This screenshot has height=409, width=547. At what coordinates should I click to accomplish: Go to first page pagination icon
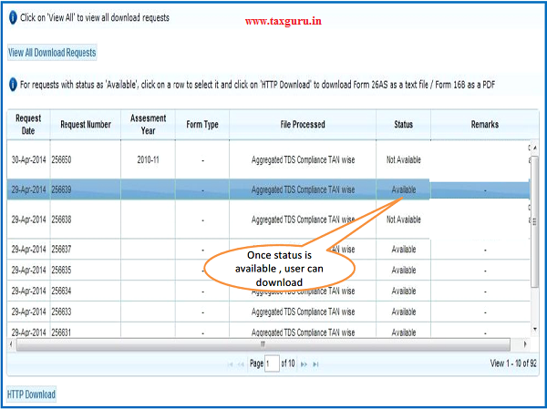coord(232,363)
